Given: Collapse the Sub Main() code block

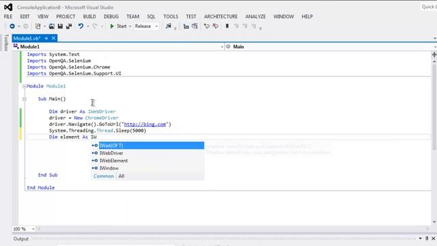Looking at the screenshot, I should [25, 98].
